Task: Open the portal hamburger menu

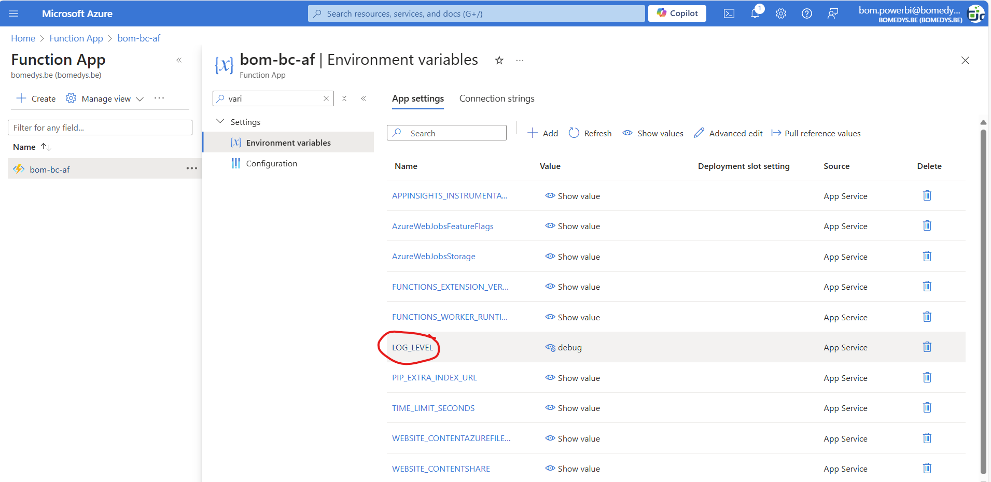Action: point(13,13)
